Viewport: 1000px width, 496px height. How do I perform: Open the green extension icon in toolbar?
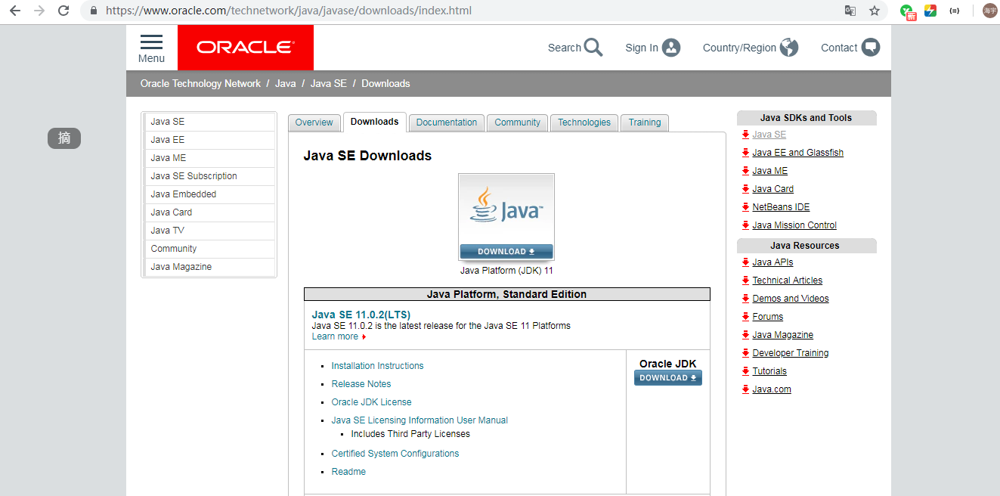(908, 11)
